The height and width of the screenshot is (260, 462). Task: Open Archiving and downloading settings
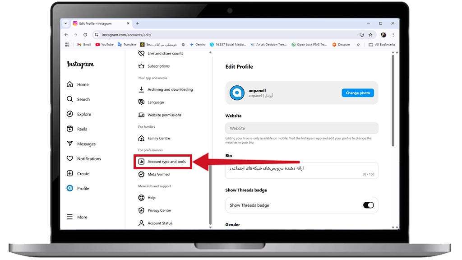pos(166,89)
